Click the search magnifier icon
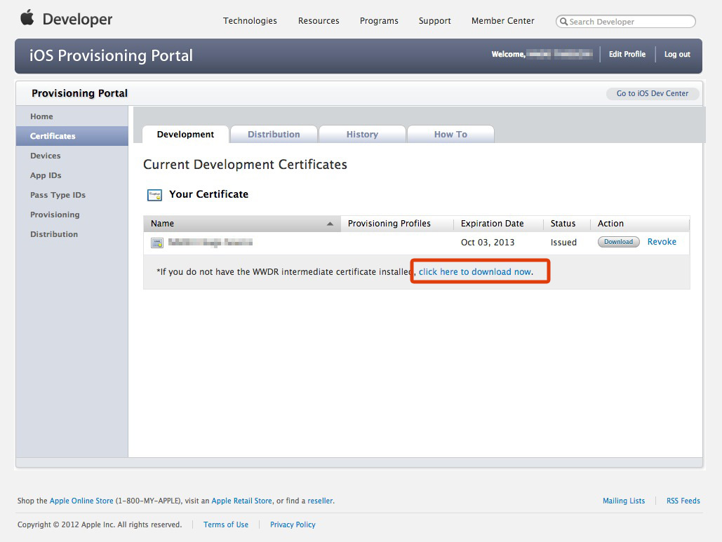The image size is (722, 542). coord(563,22)
